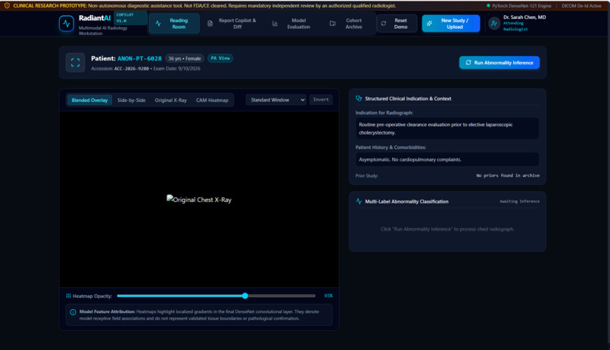The width and height of the screenshot is (610, 350).
Task: Click the Model Feature Attribution info icon
Action: (73, 312)
